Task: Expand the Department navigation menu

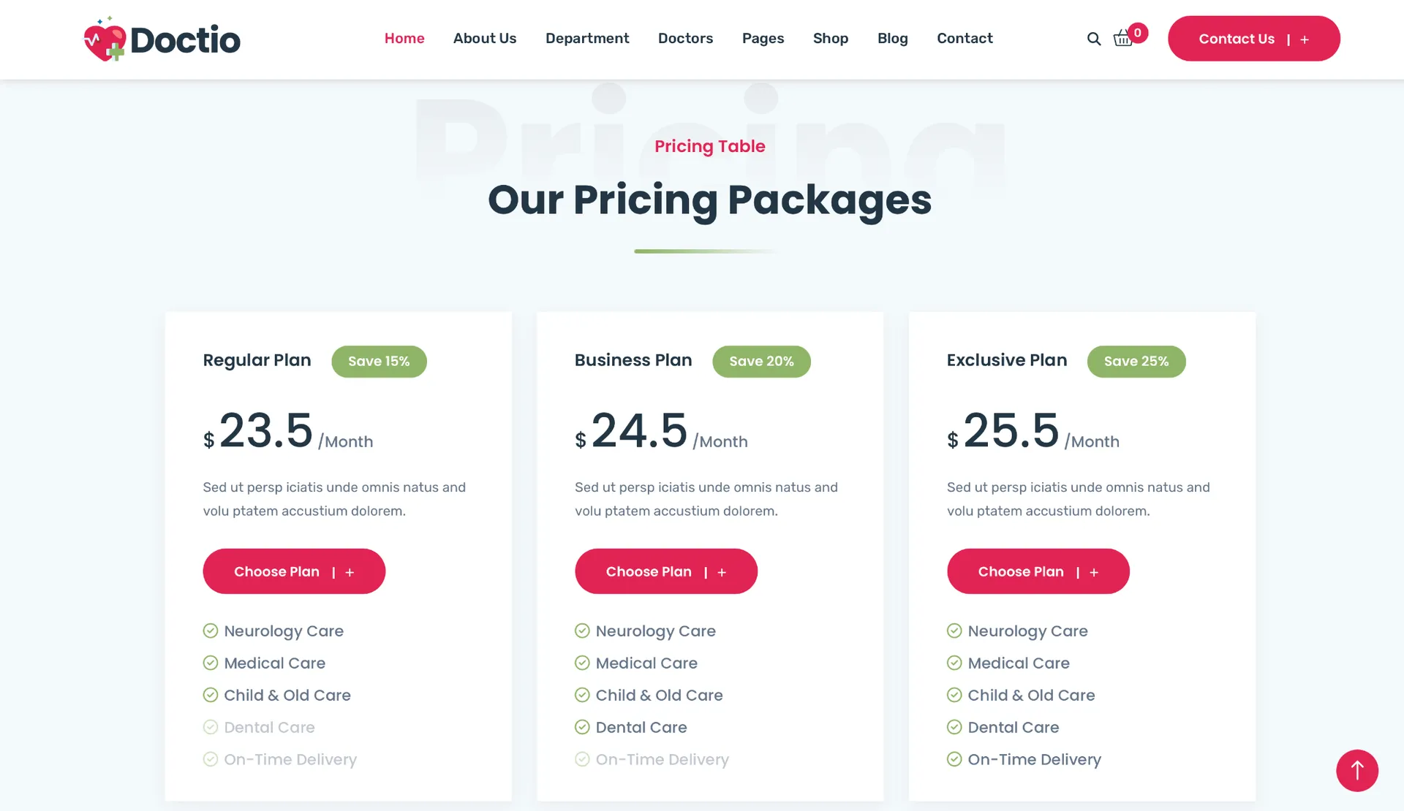Action: click(586, 38)
